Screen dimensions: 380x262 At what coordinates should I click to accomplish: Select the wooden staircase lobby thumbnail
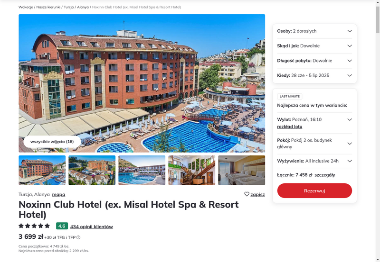(192, 170)
